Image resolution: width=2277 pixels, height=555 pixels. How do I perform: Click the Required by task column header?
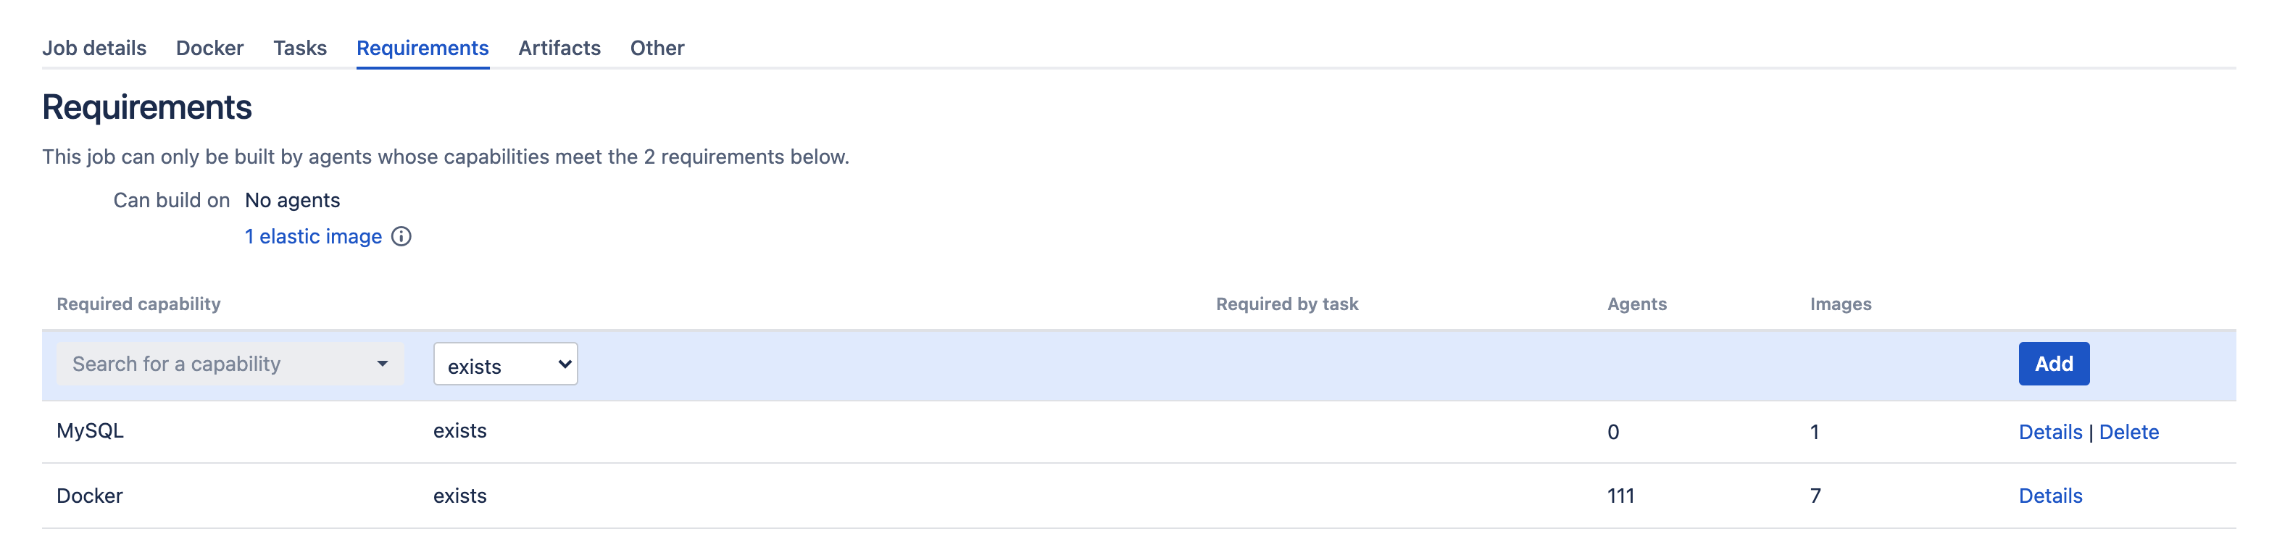(1287, 304)
